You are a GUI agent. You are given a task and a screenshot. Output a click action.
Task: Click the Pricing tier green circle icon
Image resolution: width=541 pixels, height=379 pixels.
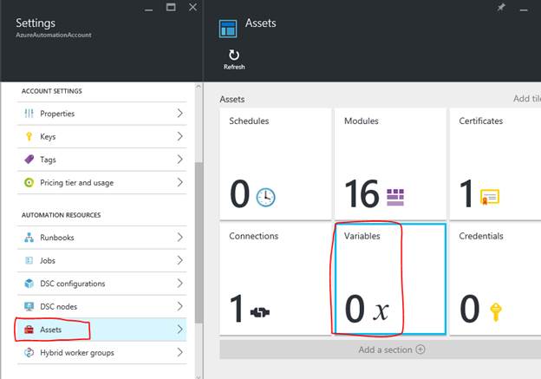(29, 182)
